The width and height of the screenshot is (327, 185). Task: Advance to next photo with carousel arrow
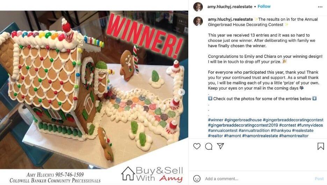point(181,92)
